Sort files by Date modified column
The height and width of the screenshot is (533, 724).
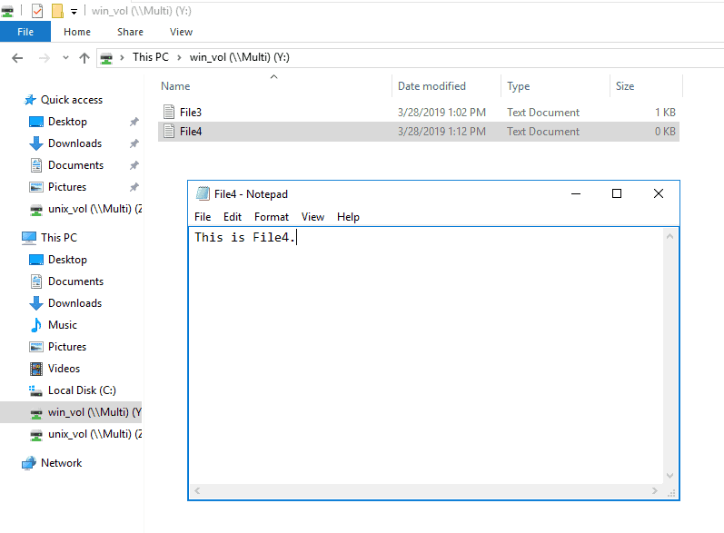tap(431, 86)
